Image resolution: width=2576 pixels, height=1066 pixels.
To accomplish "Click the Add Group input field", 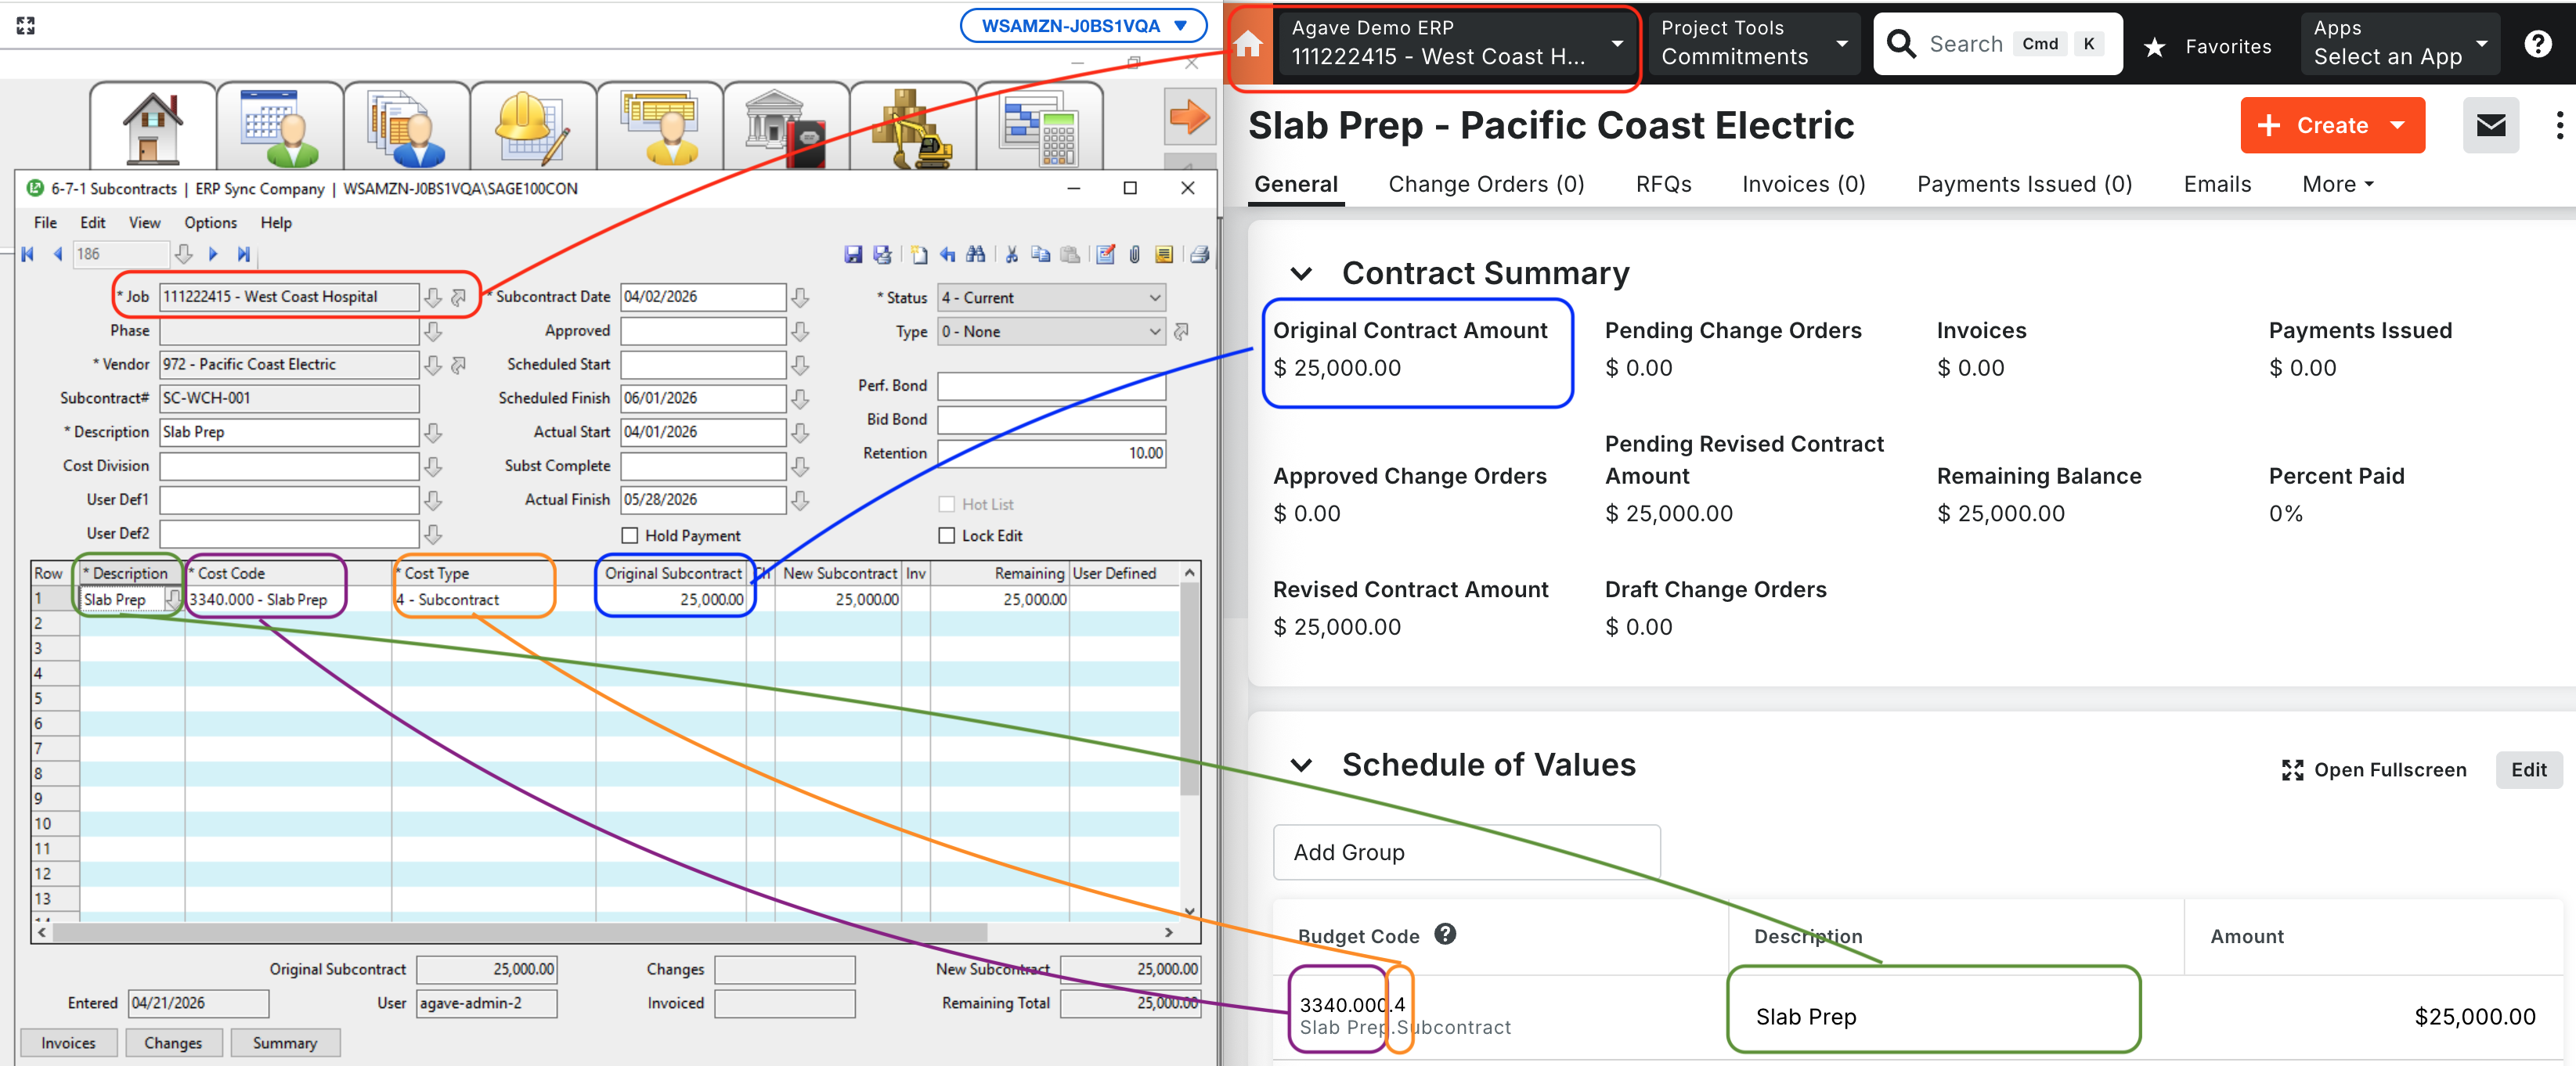I will pyautogui.click(x=1466, y=852).
